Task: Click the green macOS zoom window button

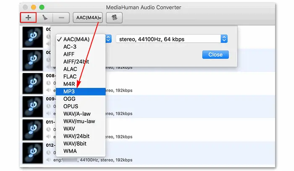Action: [42, 8]
